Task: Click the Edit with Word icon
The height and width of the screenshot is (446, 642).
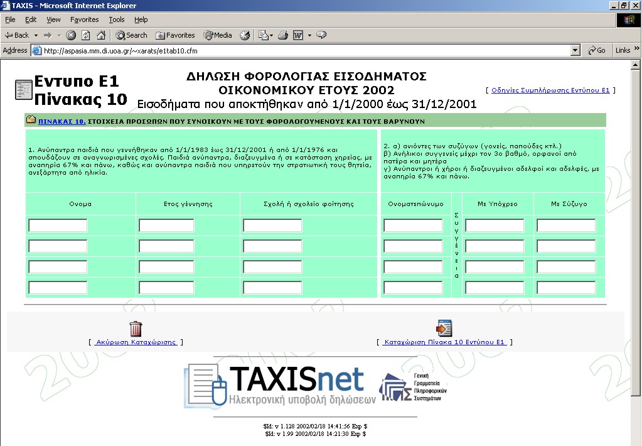Action: (298, 35)
